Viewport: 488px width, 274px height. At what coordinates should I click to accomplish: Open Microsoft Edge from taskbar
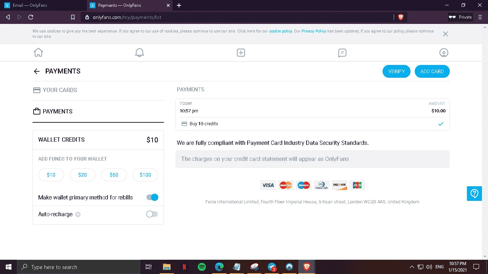(x=219, y=267)
